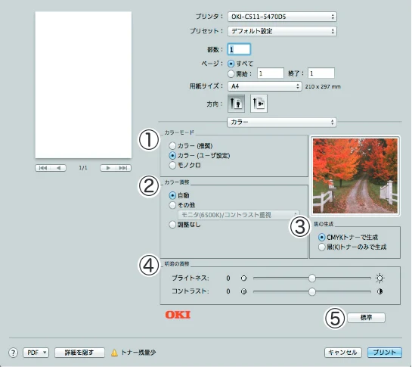Select landscape orientation icon
The width and height of the screenshot is (412, 367).
point(259,104)
